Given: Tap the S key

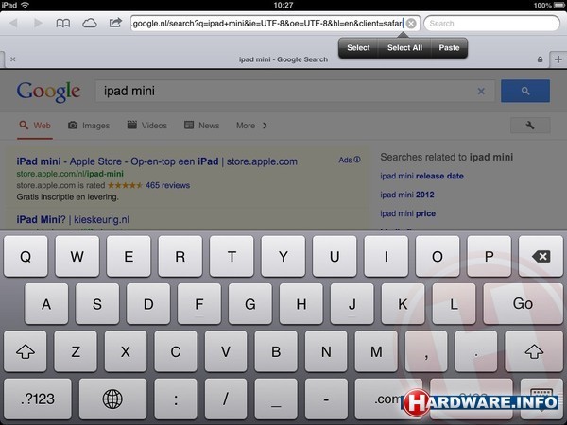Looking at the screenshot, I should (97, 303).
